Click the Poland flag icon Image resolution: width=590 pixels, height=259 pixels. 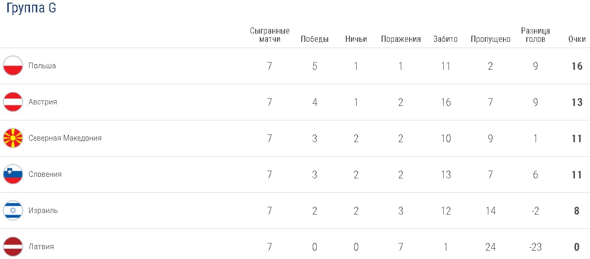tap(13, 66)
